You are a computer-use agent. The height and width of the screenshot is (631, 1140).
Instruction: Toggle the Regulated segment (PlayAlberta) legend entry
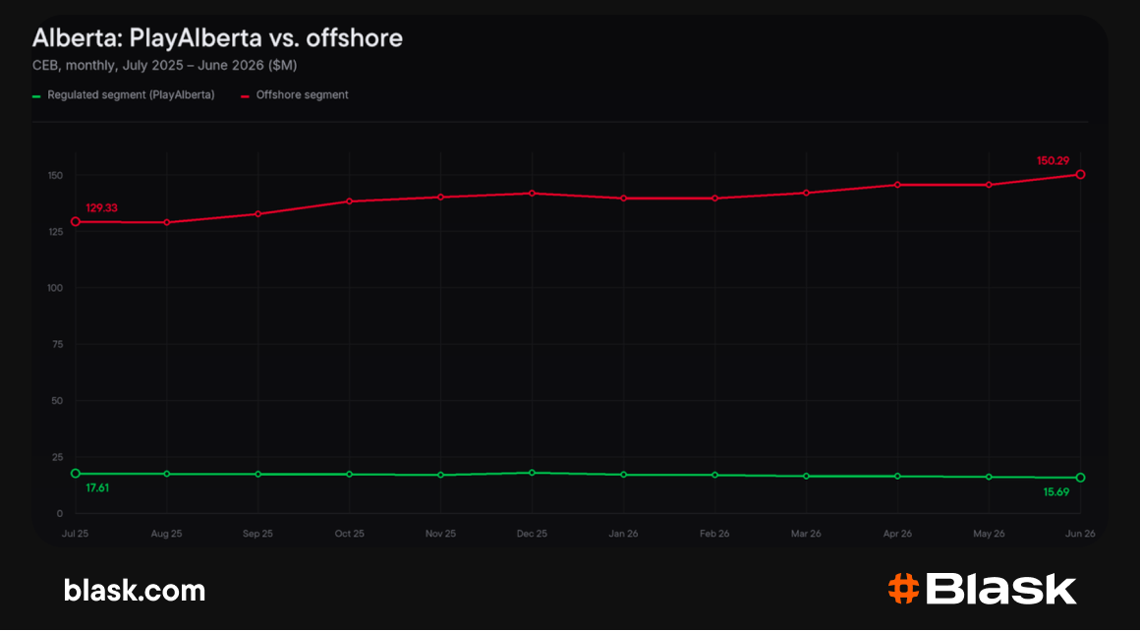(x=124, y=95)
